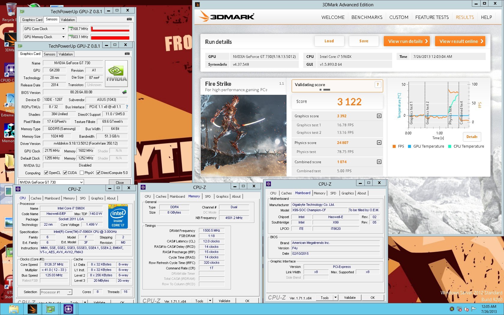Viewport: 504px width, 315px height.
Task: Click the tray speaker volume icon
Action: (466, 309)
